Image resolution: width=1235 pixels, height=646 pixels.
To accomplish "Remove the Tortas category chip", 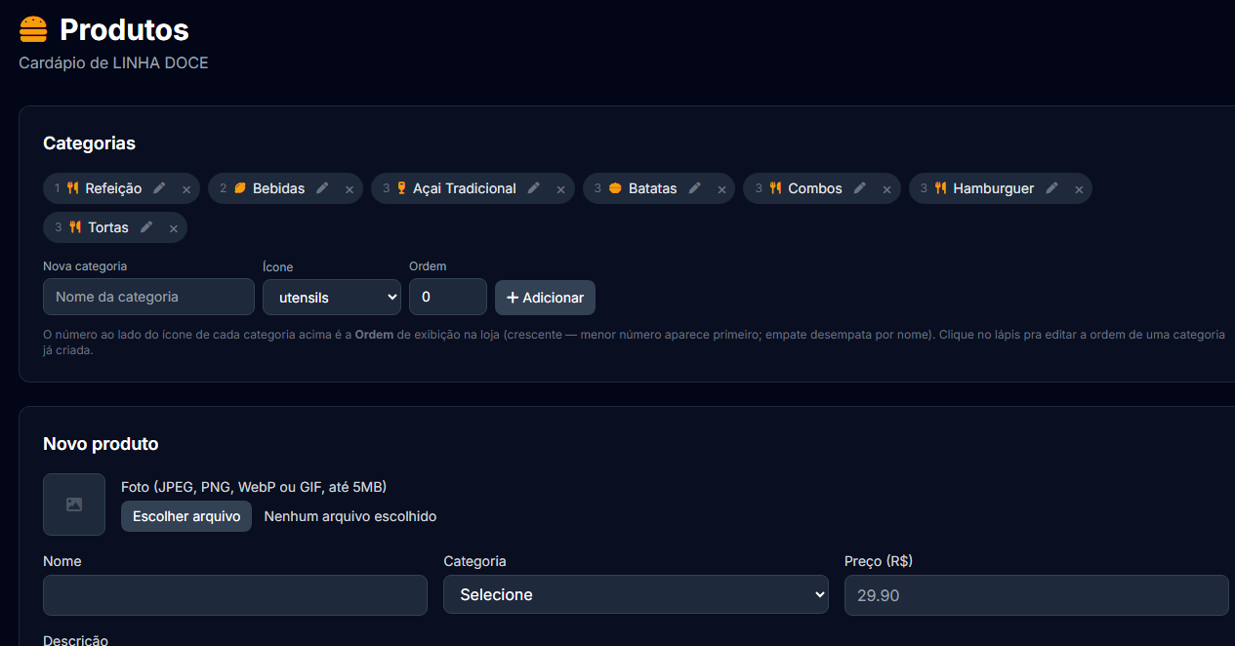I will [174, 228].
